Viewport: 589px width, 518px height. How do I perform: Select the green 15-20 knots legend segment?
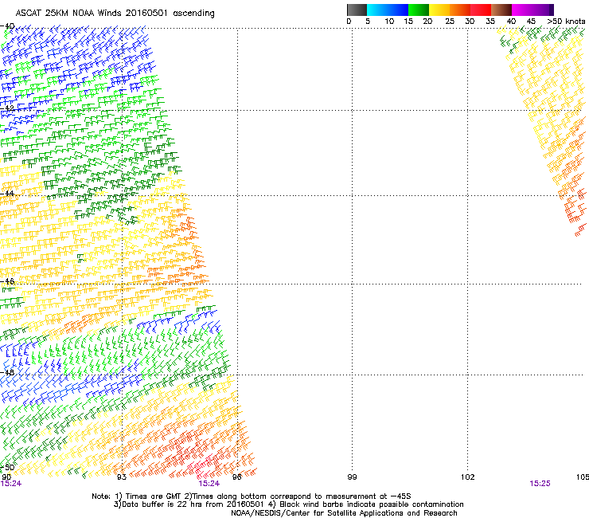(x=419, y=10)
